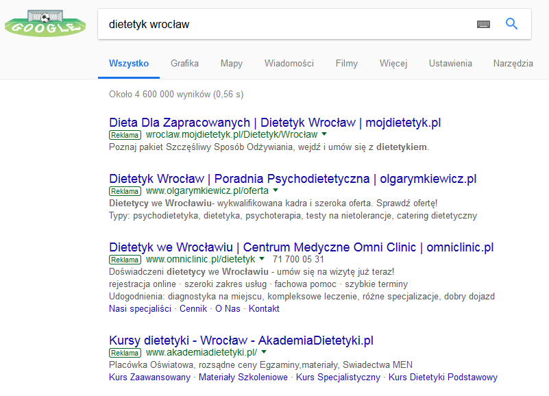Click the blue magnifier search button
549x396 pixels.
coord(511,24)
